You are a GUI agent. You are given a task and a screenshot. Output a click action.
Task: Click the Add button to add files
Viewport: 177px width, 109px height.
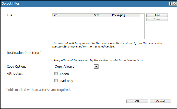pyautogui.click(x=157, y=15)
